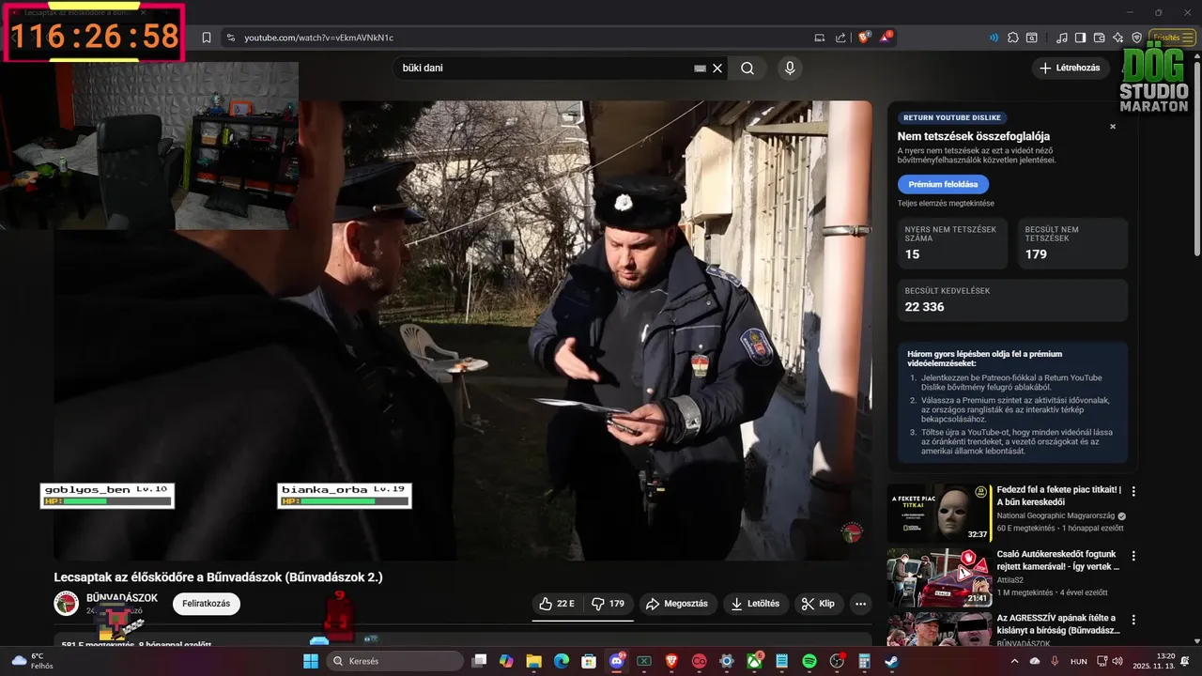
Task: Open Discord from the taskbar
Action: 617,661
